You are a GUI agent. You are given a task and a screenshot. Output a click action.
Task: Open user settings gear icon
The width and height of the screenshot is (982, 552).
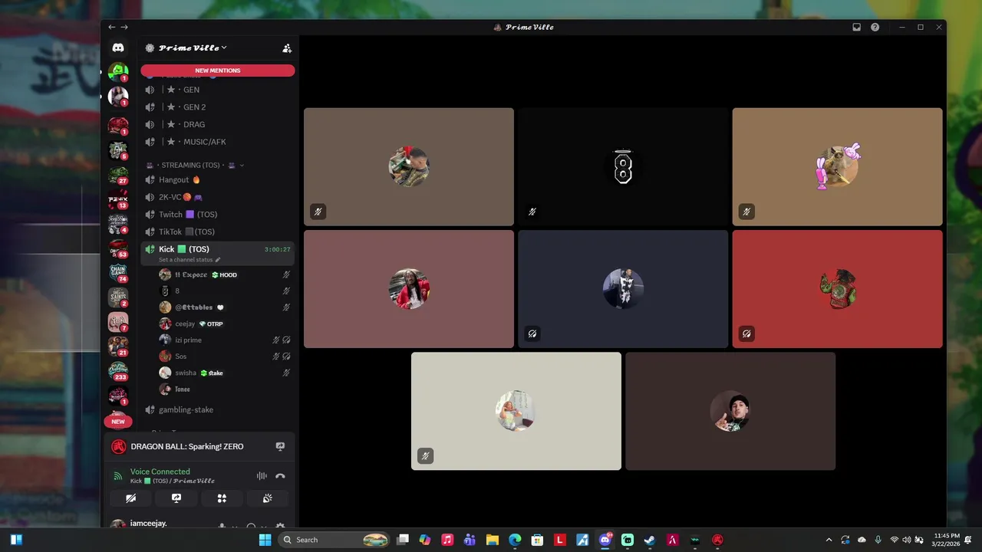(280, 527)
